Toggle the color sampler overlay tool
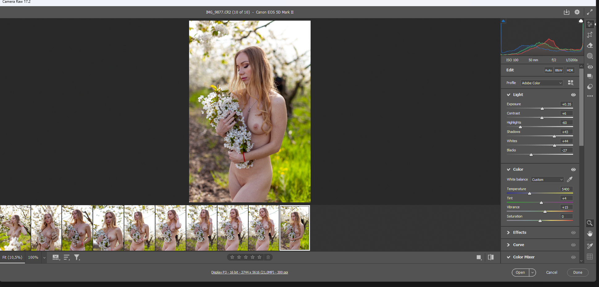Viewport: 599px width, 287px height. [590, 246]
